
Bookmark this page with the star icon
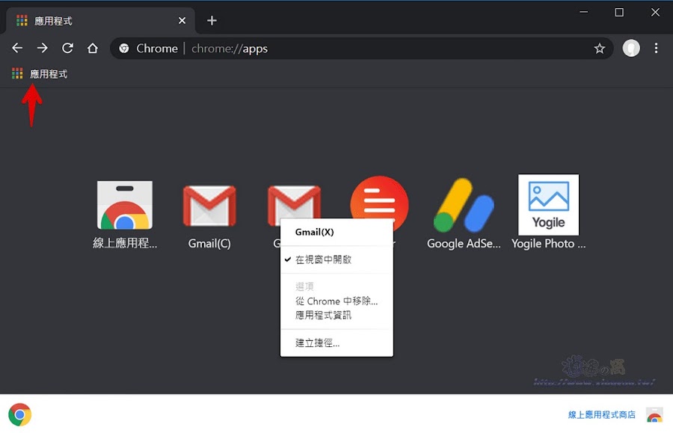pyautogui.click(x=600, y=49)
